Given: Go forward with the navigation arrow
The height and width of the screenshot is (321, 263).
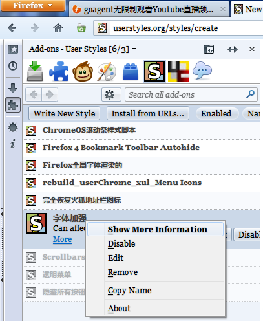Looking at the screenshot, I should (x=35, y=28).
